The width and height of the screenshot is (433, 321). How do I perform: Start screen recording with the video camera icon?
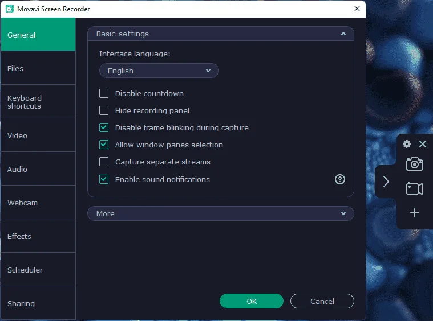415,189
